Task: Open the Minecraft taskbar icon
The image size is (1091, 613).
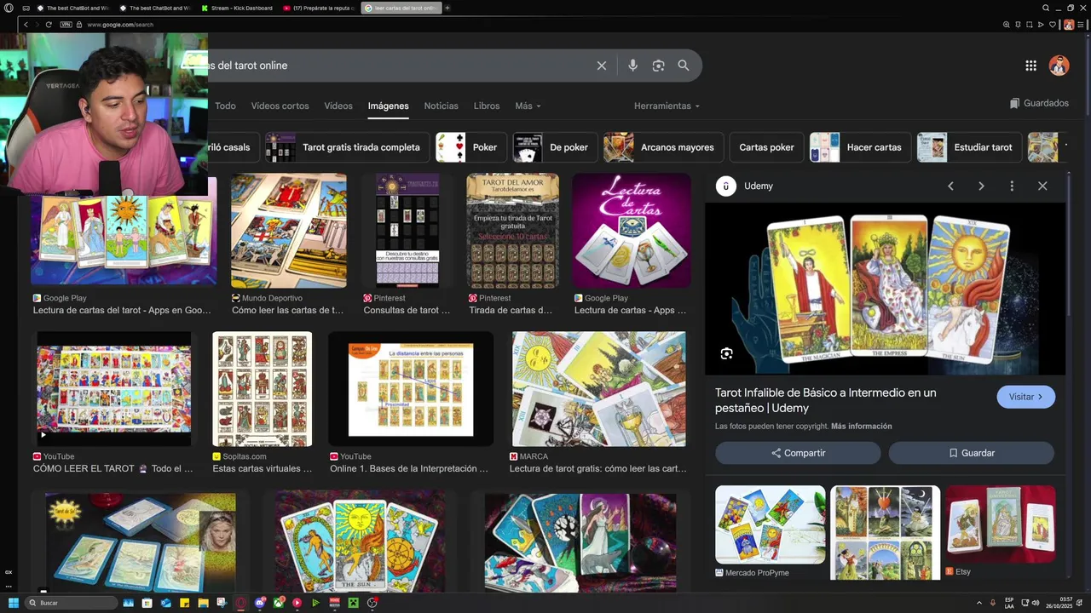Action: pos(354,603)
